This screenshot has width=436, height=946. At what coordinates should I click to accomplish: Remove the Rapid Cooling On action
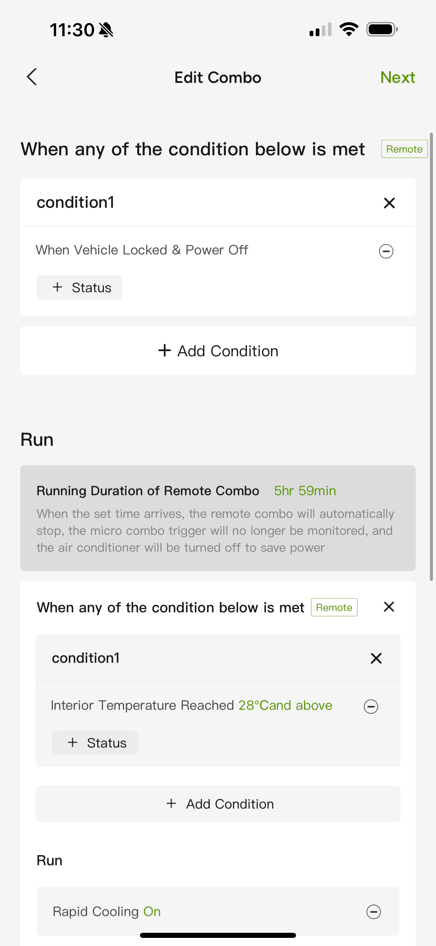pyautogui.click(x=373, y=911)
